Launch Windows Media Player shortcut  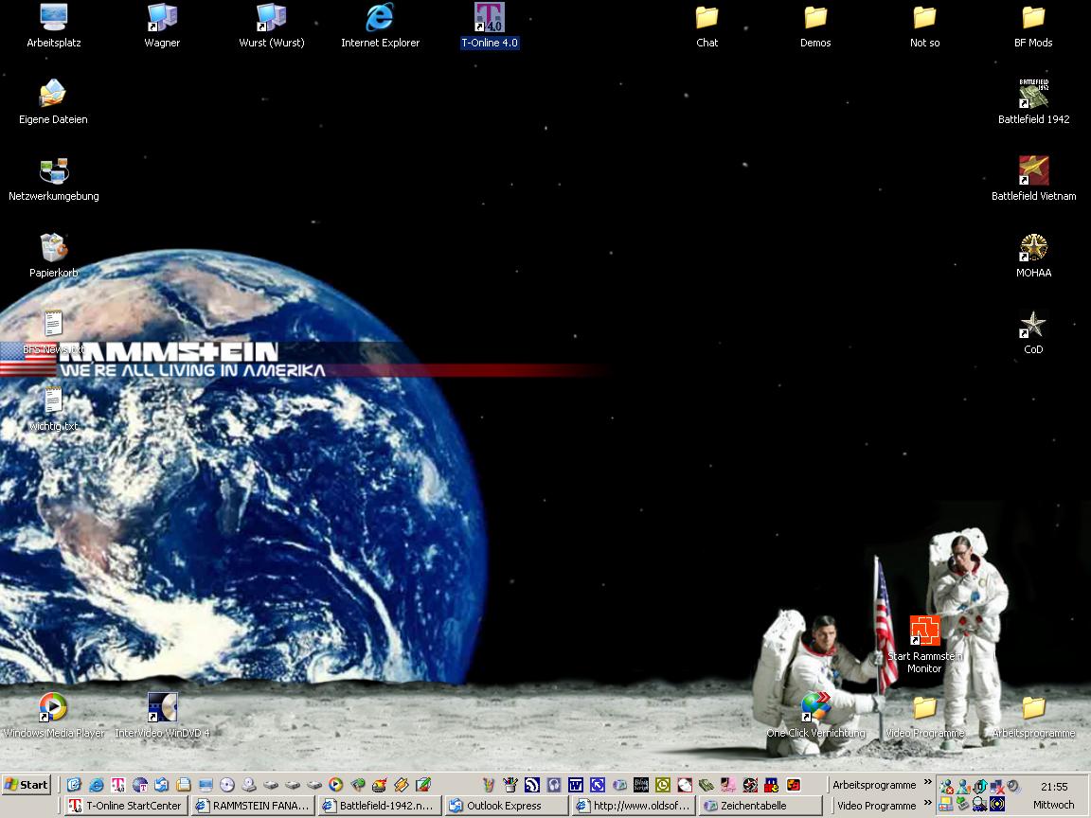tap(54, 715)
